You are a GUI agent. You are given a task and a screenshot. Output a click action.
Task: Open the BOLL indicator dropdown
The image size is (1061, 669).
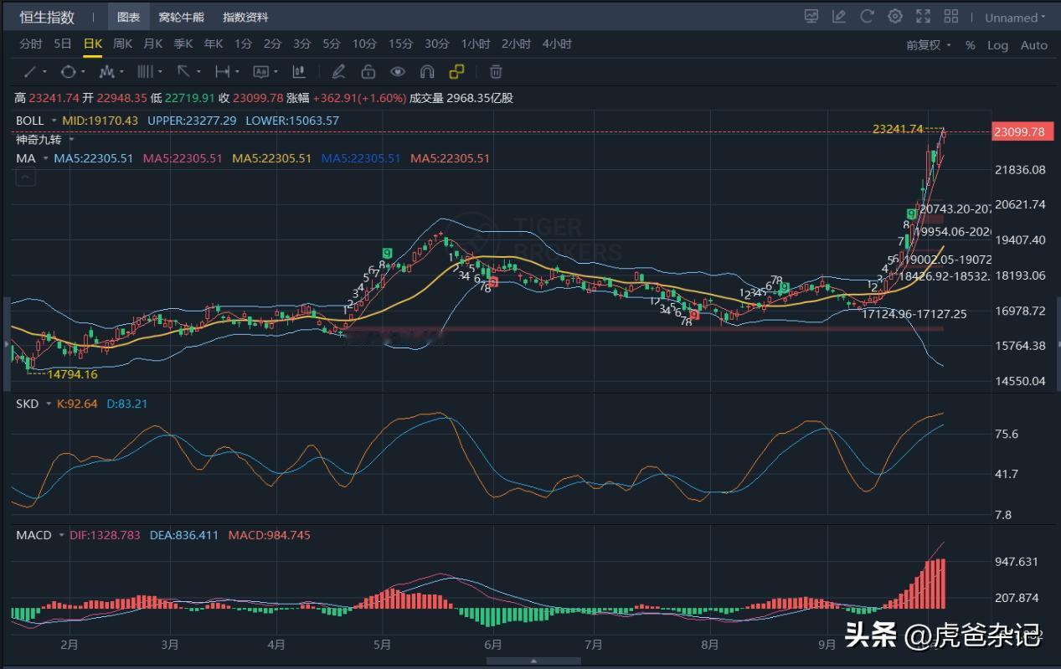click(x=54, y=121)
